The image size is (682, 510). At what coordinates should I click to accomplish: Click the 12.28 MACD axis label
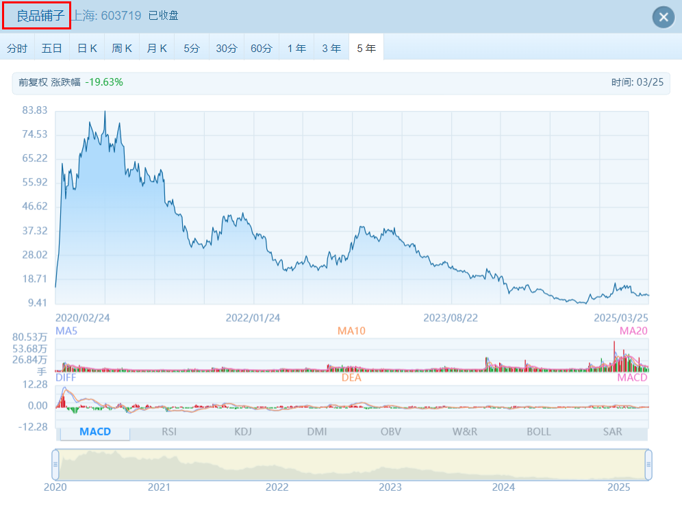35,384
